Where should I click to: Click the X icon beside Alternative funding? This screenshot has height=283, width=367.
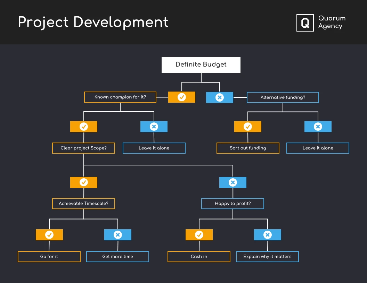[x=219, y=97]
